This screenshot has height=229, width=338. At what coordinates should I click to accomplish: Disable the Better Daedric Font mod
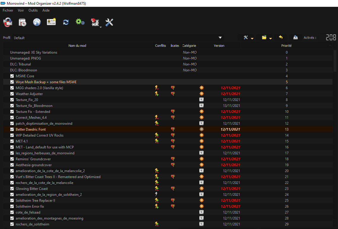pos(12,129)
